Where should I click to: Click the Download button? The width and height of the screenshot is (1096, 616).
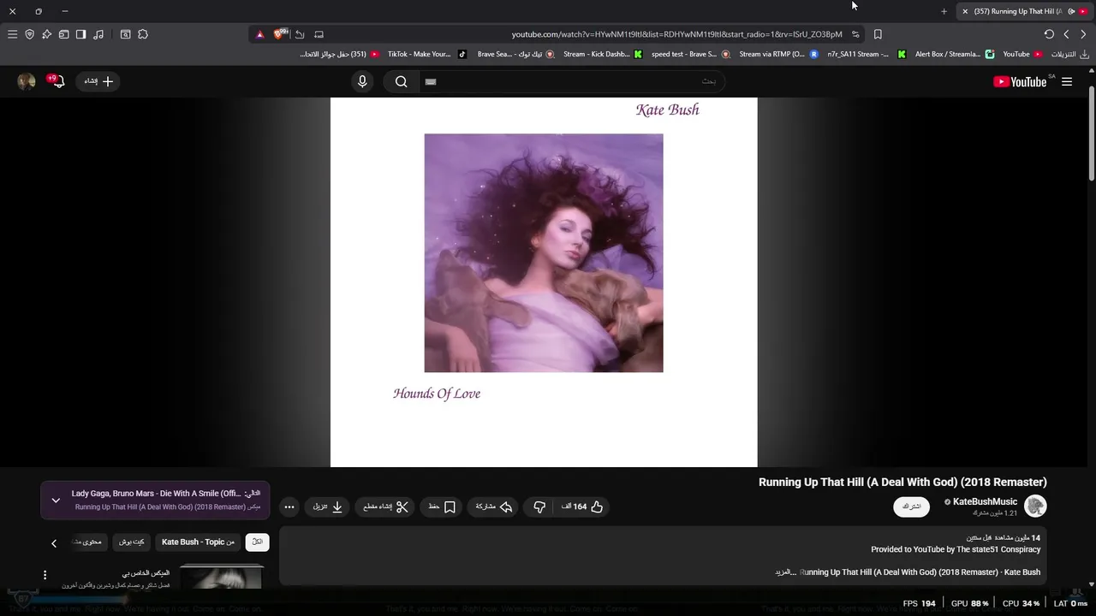[327, 506]
